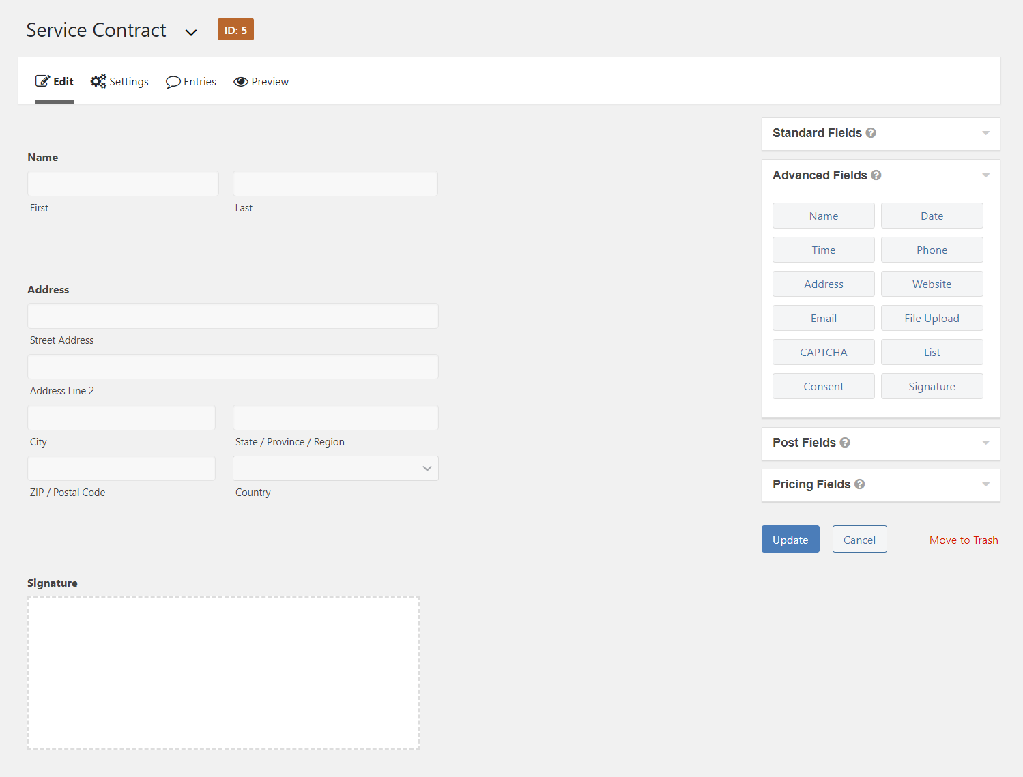Add a Consent field
The image size is (1023, 777).
click(x=823, y=386)
